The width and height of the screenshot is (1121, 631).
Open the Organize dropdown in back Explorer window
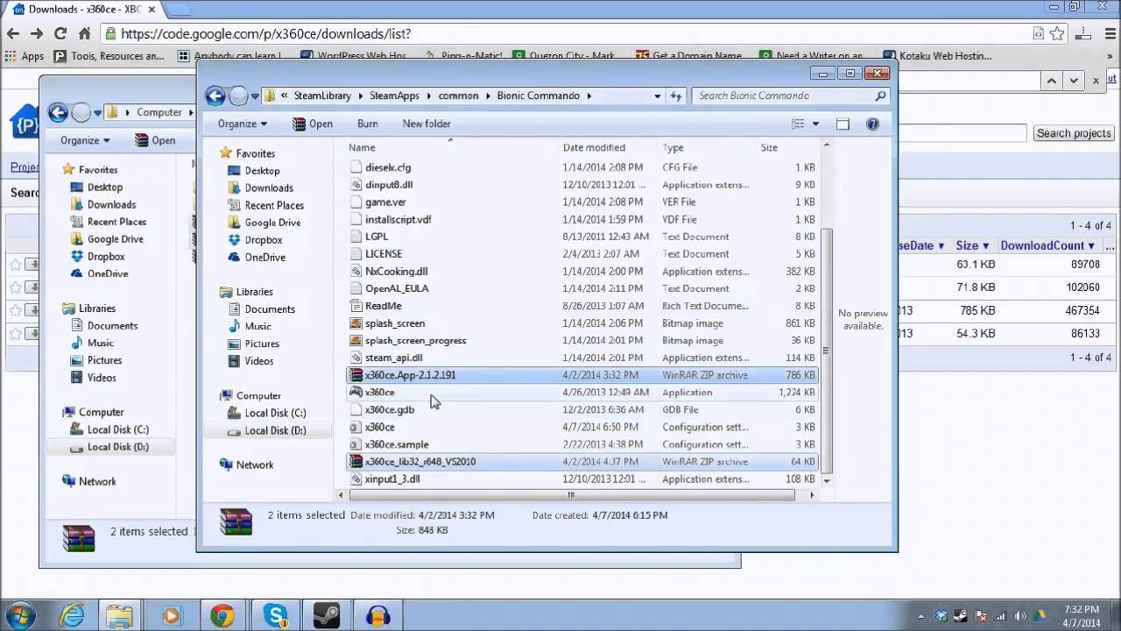point(85,140)
